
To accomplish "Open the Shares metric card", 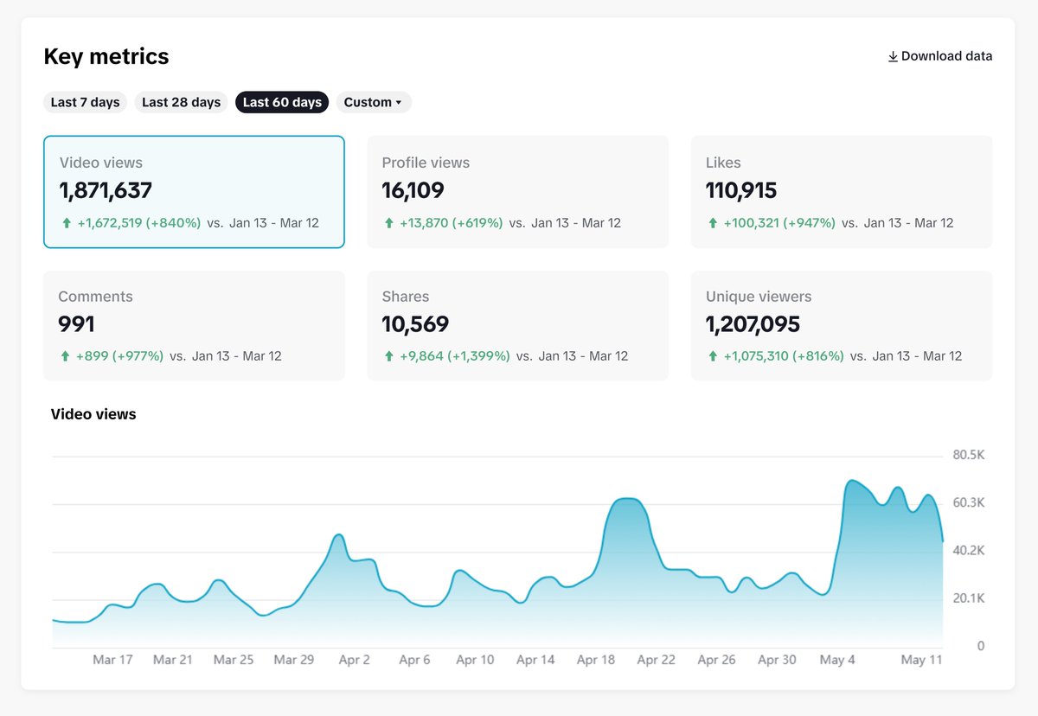I will [x=517, y=325].
